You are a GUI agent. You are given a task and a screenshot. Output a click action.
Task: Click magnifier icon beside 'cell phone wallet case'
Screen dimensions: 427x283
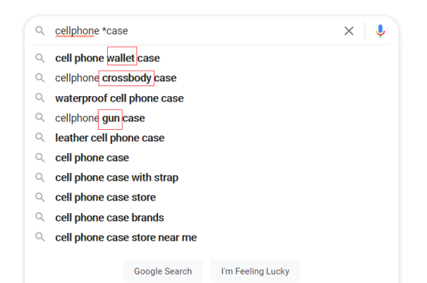pos(40,58)
